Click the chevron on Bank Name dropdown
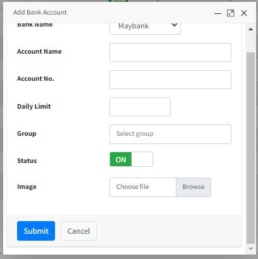The image size is (258, 259). pyautogui.click(x=175, y=25)
